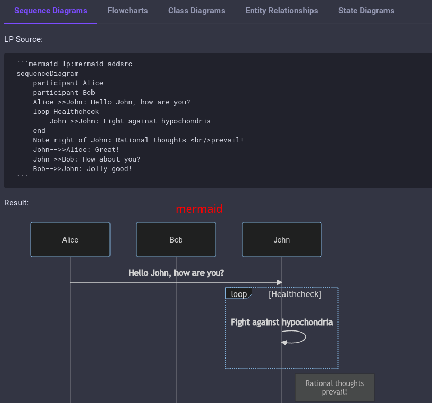Go to the Entity Relationships tab
432x403 pixels.
(x=282, y=11)
